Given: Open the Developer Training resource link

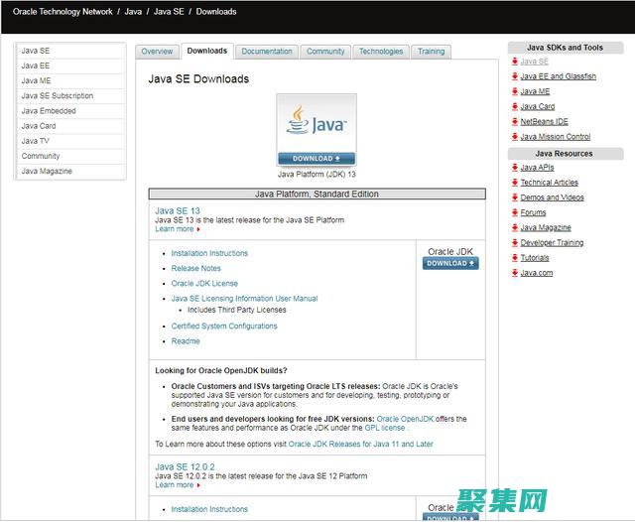Looking at the screenshot, I should (x=552, y=242).
